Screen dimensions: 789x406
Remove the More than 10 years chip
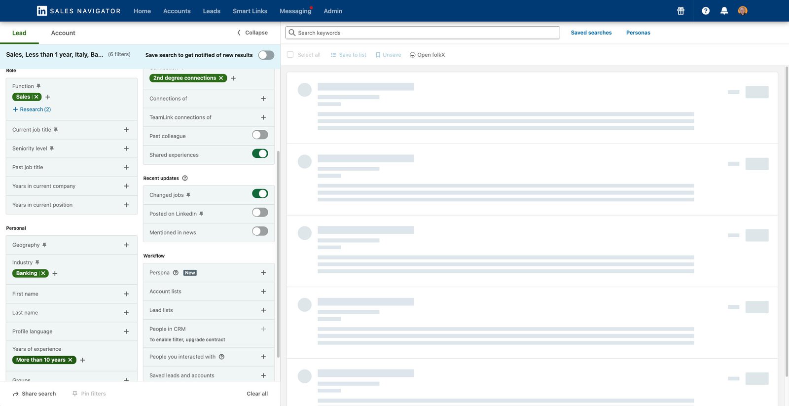click(x=71, y=360)
